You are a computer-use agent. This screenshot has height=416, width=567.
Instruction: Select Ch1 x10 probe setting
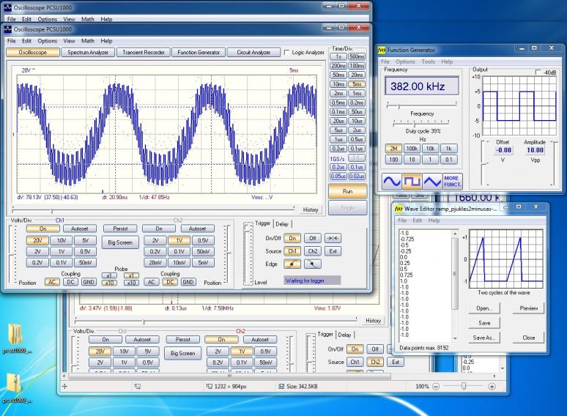pyautogui.click(x=109, y=283)
